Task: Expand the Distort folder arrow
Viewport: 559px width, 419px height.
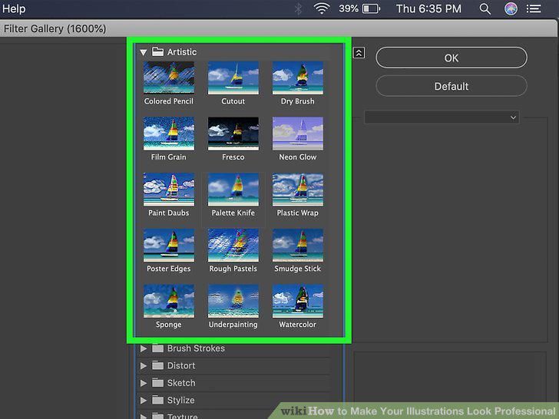Action: coord(144,366)
